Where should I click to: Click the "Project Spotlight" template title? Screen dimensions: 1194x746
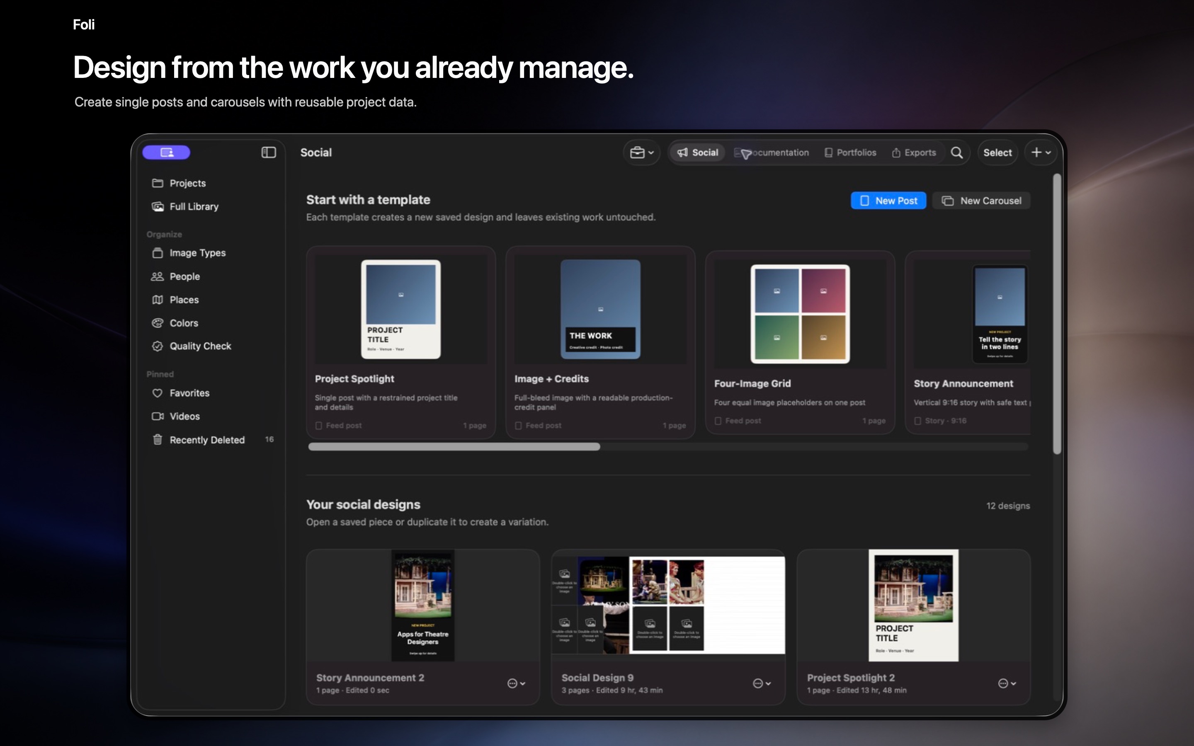coord(354,378)
